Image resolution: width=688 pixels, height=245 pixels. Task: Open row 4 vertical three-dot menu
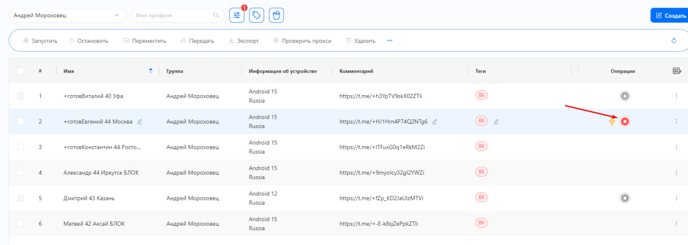(676, 172)
